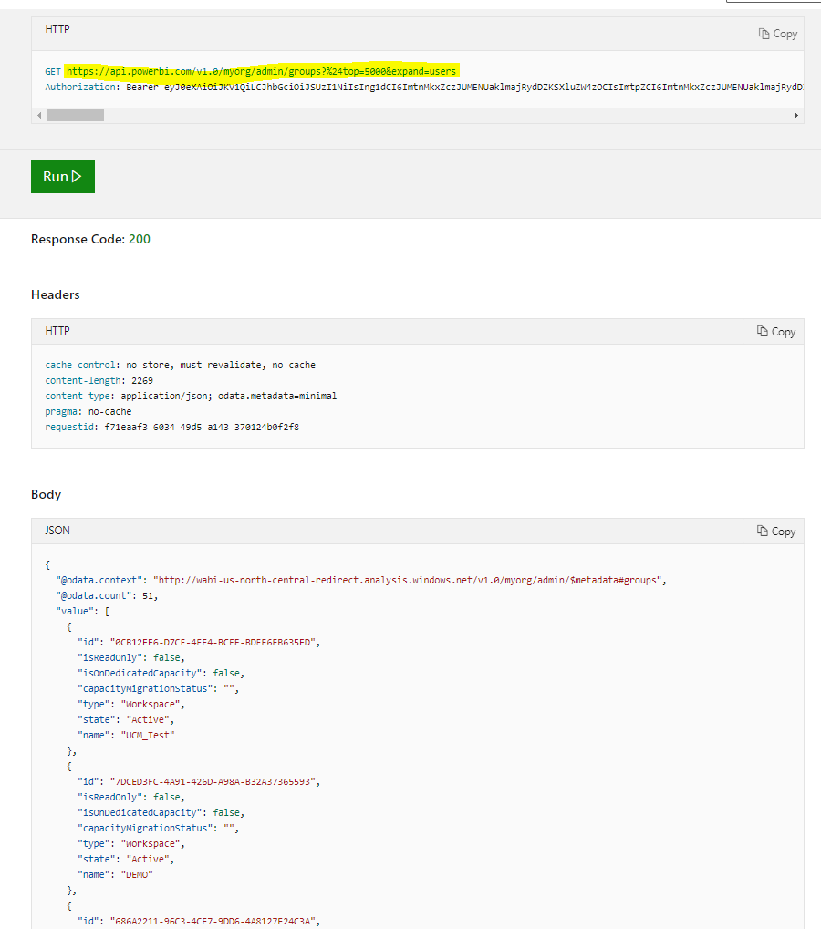Click the id 7DCED3FC-4A91-426D value
The height and width of the screenshot is (929, 821).
pos(213,781)
